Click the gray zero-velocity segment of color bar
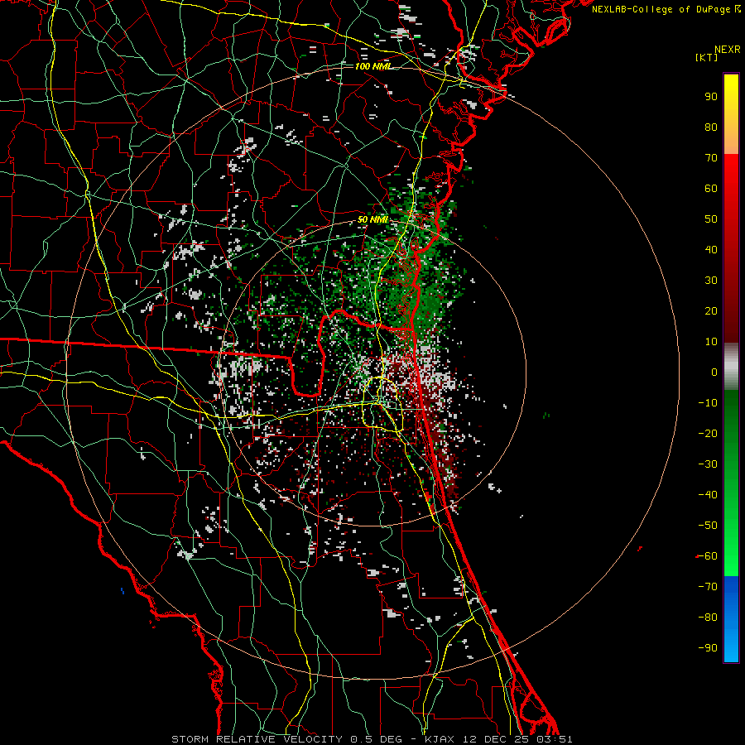The height and width of the screenshot is (745, 745). click(x=731, y=367)
